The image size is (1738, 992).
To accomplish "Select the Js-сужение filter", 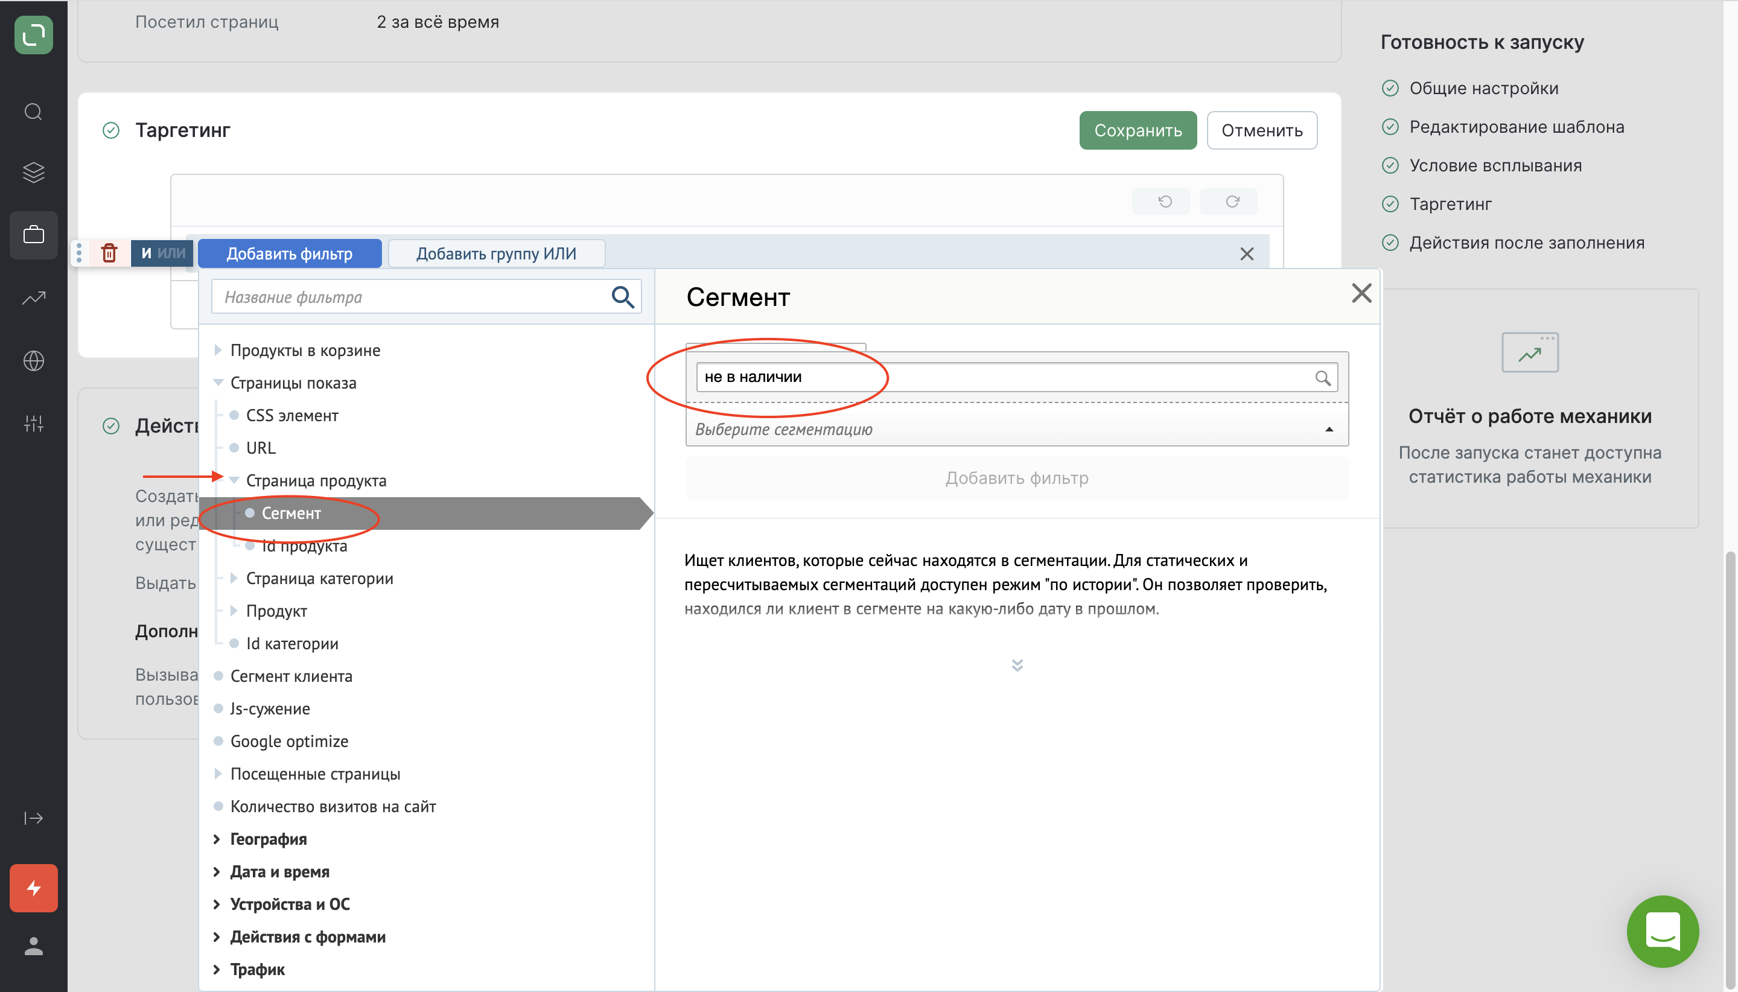I will pos(270,709).
